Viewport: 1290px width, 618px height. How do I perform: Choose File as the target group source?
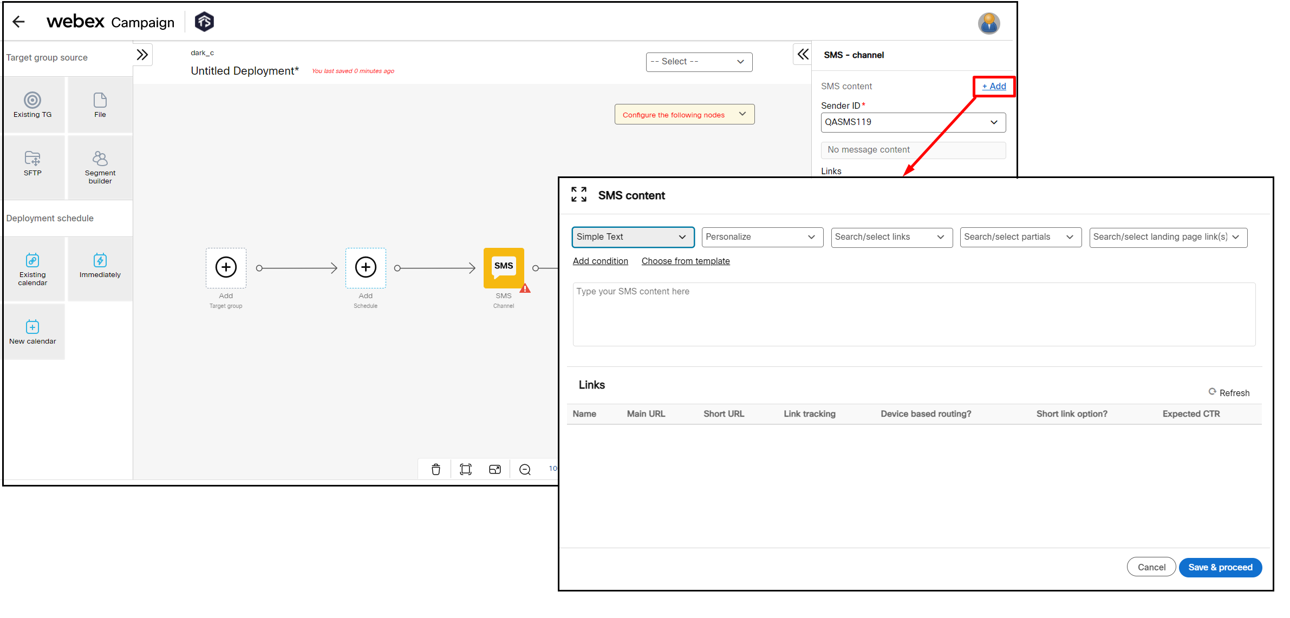pyautogui.click(x=100, y=104)
